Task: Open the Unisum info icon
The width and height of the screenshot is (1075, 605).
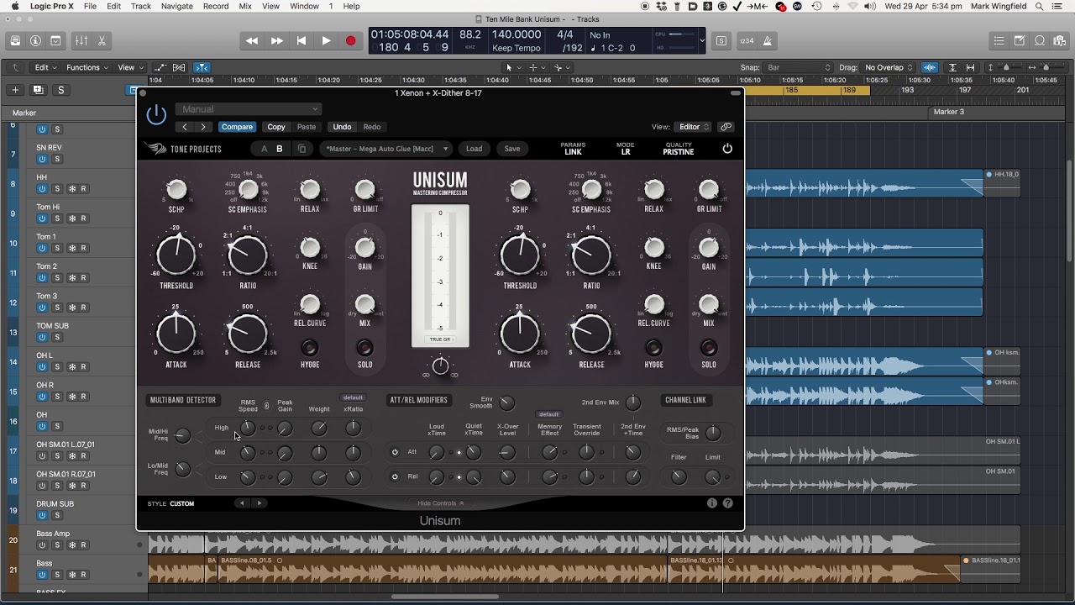Action: point(712,503)
